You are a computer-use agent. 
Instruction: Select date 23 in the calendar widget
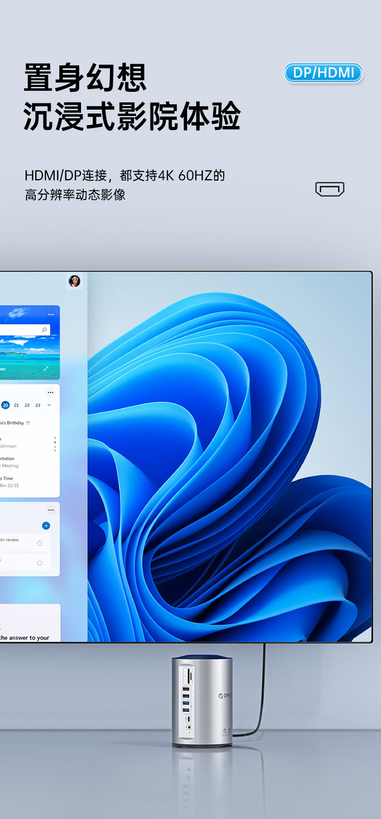(x=38, y=405)
